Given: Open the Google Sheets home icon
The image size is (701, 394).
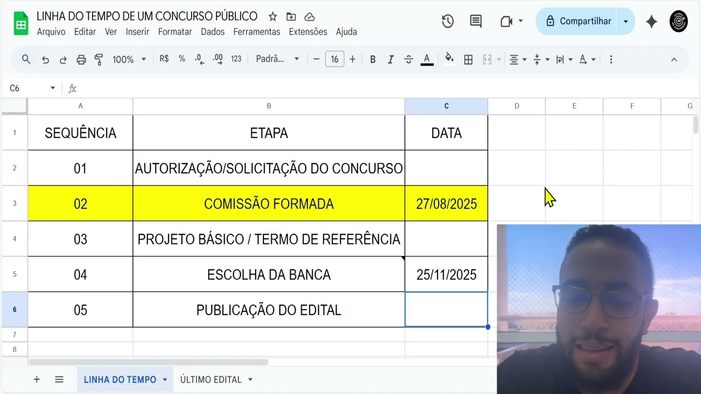Looking at the screenshot, I should pyautogui.click(x=21, y=24).
